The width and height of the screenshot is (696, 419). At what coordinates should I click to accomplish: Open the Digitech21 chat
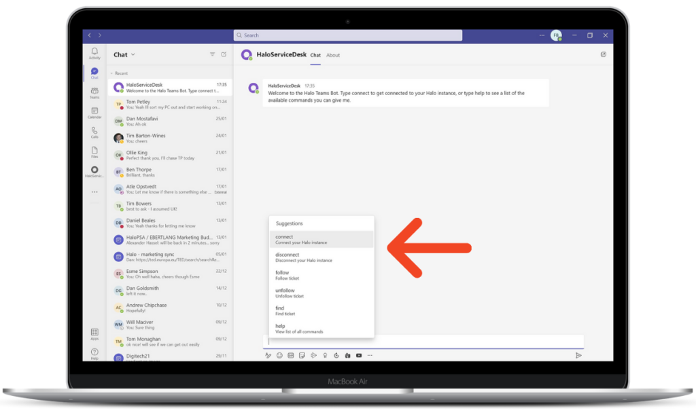[x=170, y=357]
